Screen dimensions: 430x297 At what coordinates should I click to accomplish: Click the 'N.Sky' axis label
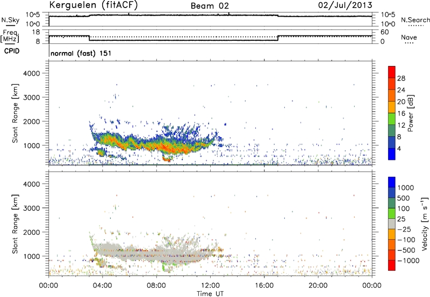[x=10, y=20]
